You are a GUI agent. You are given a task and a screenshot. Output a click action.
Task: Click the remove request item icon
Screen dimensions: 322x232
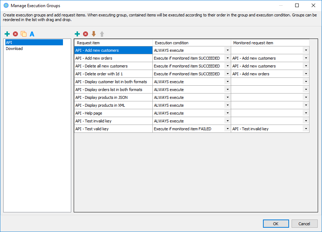click(86, 34)
